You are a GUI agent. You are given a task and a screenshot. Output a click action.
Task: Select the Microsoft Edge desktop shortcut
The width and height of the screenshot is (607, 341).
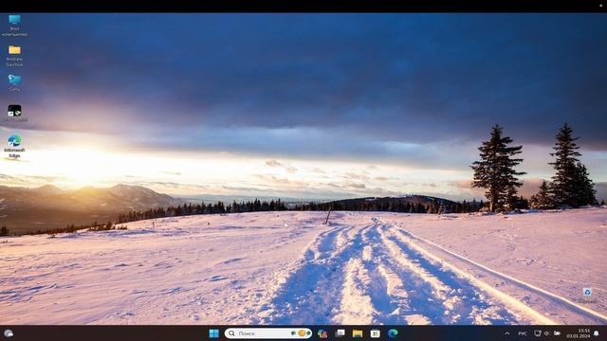tap(14, 147)
